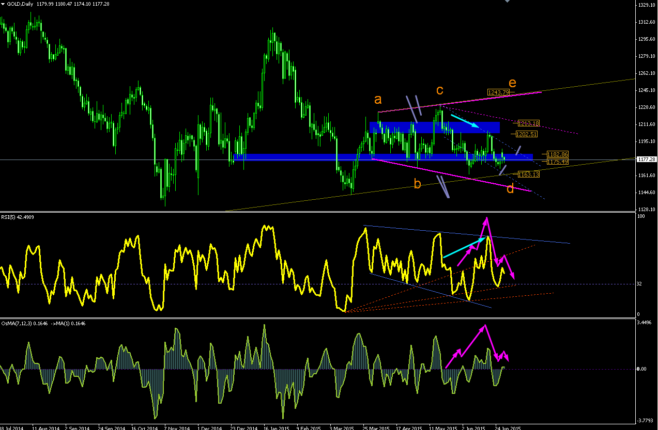Click the 1312.60 price axis value
The width and height of the screenshot is (658, 430).
tap(648, 22)
